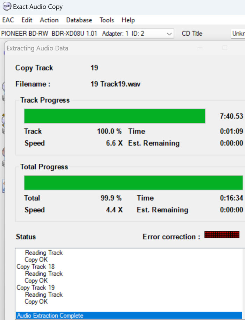Open the Action menu

pyautogui.click(x=49, y=20)
